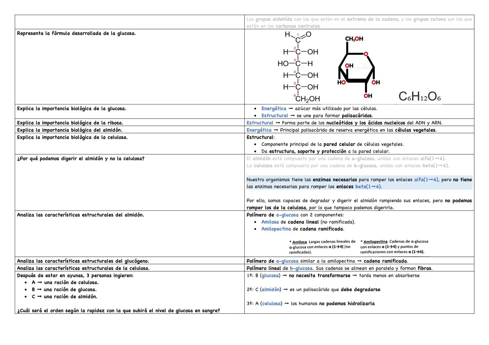Click the blue term Estructural for glucosa

tap(274, 115)
